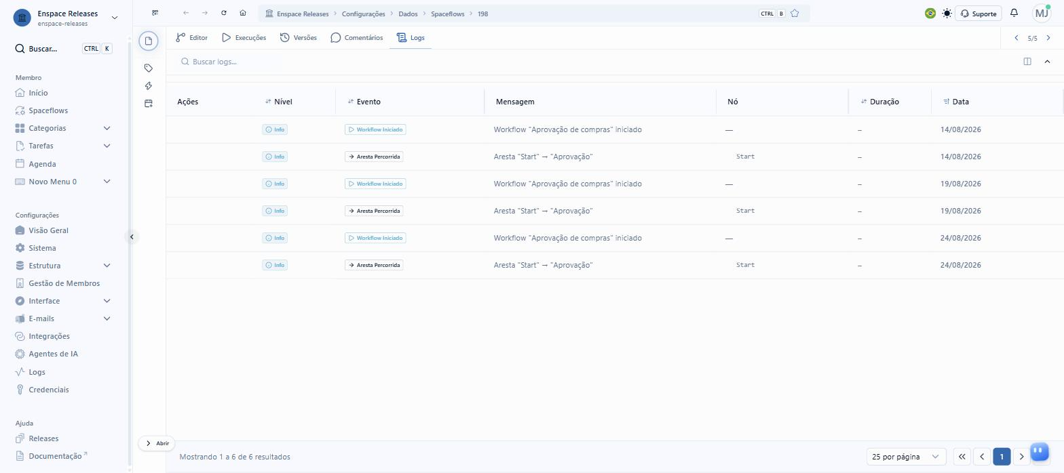
Task: Go to next results page in footer
Action: 1021,457
